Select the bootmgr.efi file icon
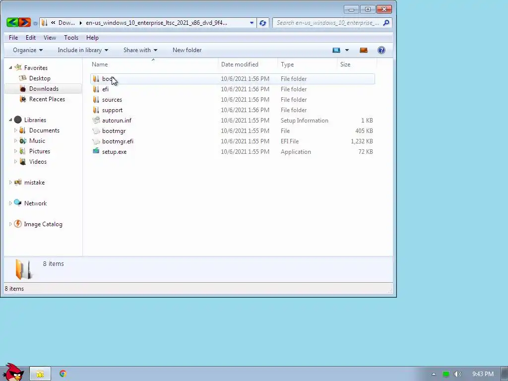Viewport: 508px width, 381px height. pyautogui.click(x=96, y=141)
